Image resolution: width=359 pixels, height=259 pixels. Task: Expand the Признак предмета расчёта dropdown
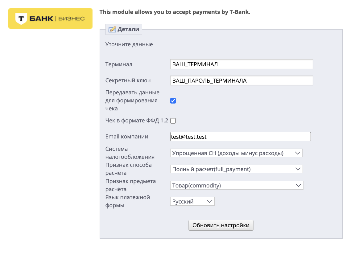pos(237,185)
